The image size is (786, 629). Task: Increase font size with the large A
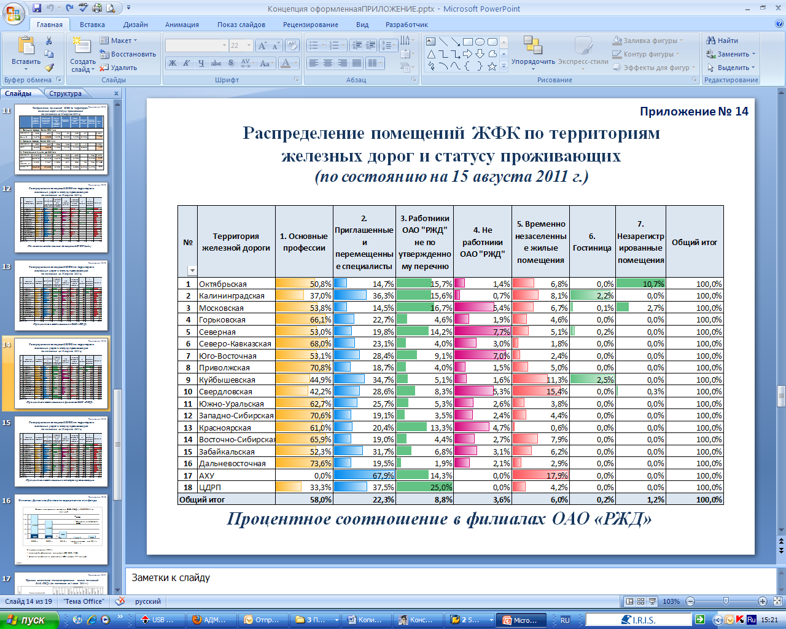263,45
